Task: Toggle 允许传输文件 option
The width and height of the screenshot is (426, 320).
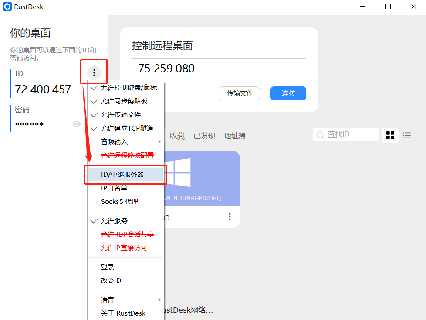Action: coord(126,115)
